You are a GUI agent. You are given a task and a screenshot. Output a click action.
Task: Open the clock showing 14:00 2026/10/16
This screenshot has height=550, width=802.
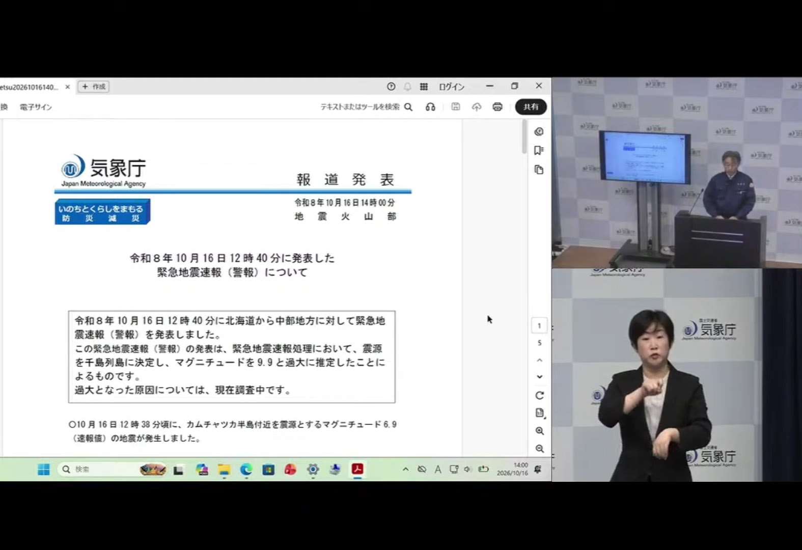click(512, 469)
